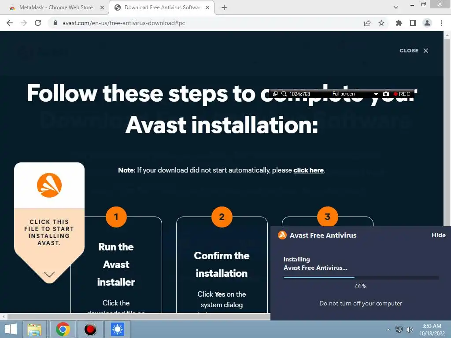Click the installation progress bar
451x338 pixels.
pos(361,277)
